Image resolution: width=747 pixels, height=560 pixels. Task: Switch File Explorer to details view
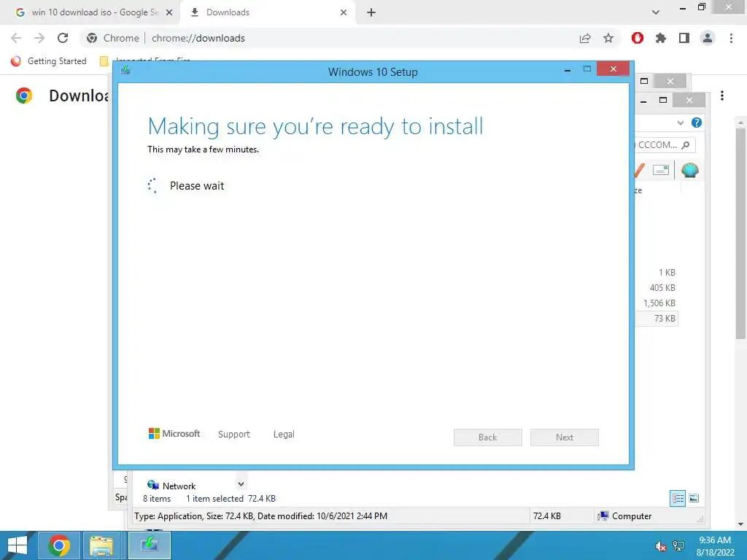(x=678, y=499)
